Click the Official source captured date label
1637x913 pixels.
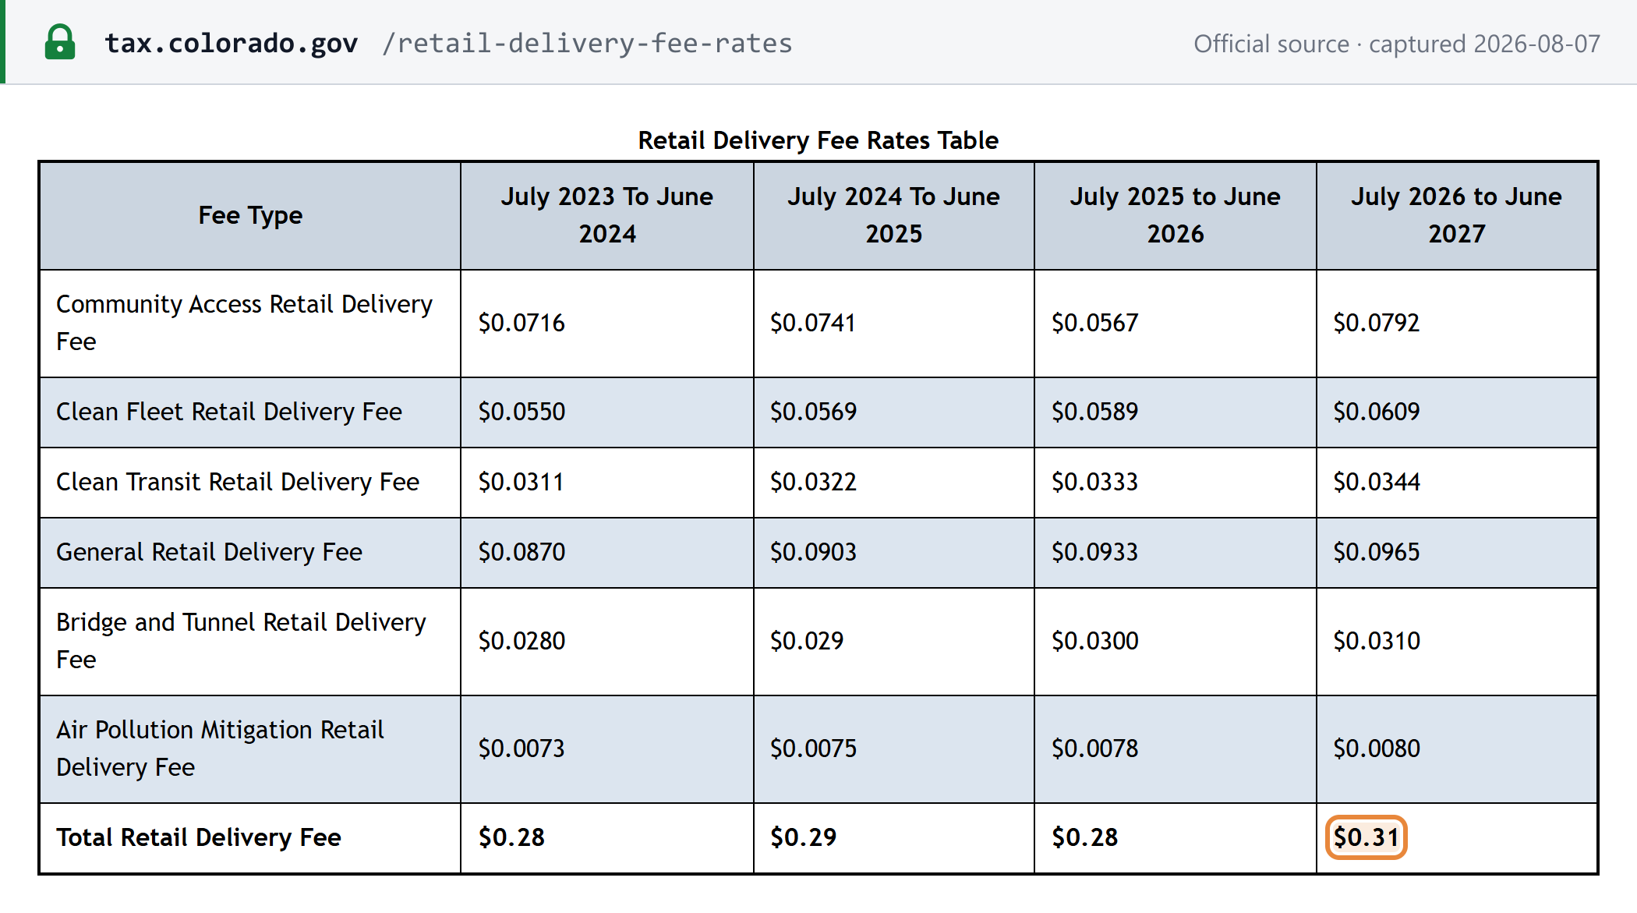pyautogui.click(x=1397, y=44)
